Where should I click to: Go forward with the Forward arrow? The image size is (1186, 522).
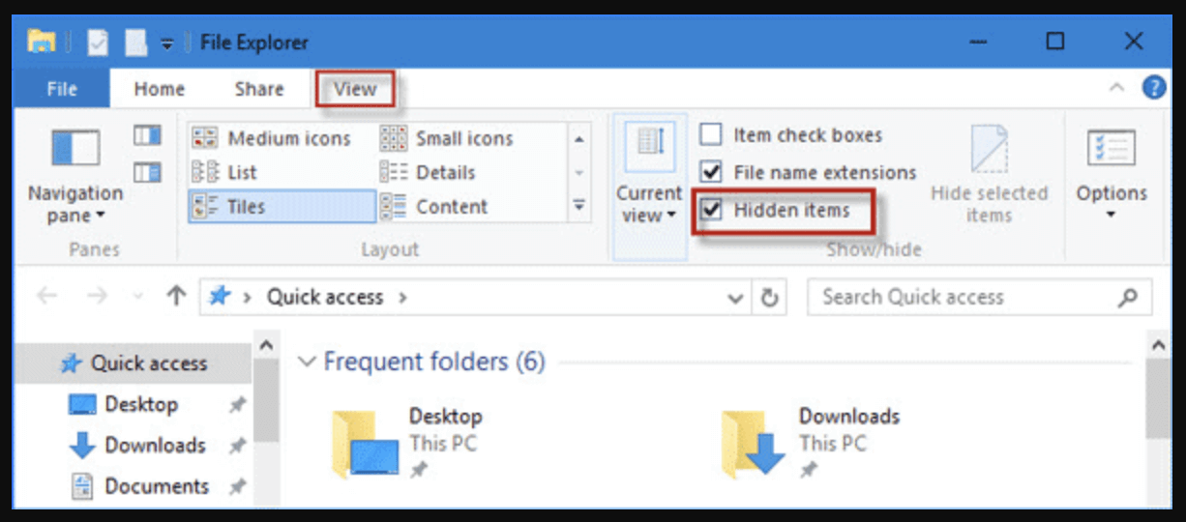(97, 297)
